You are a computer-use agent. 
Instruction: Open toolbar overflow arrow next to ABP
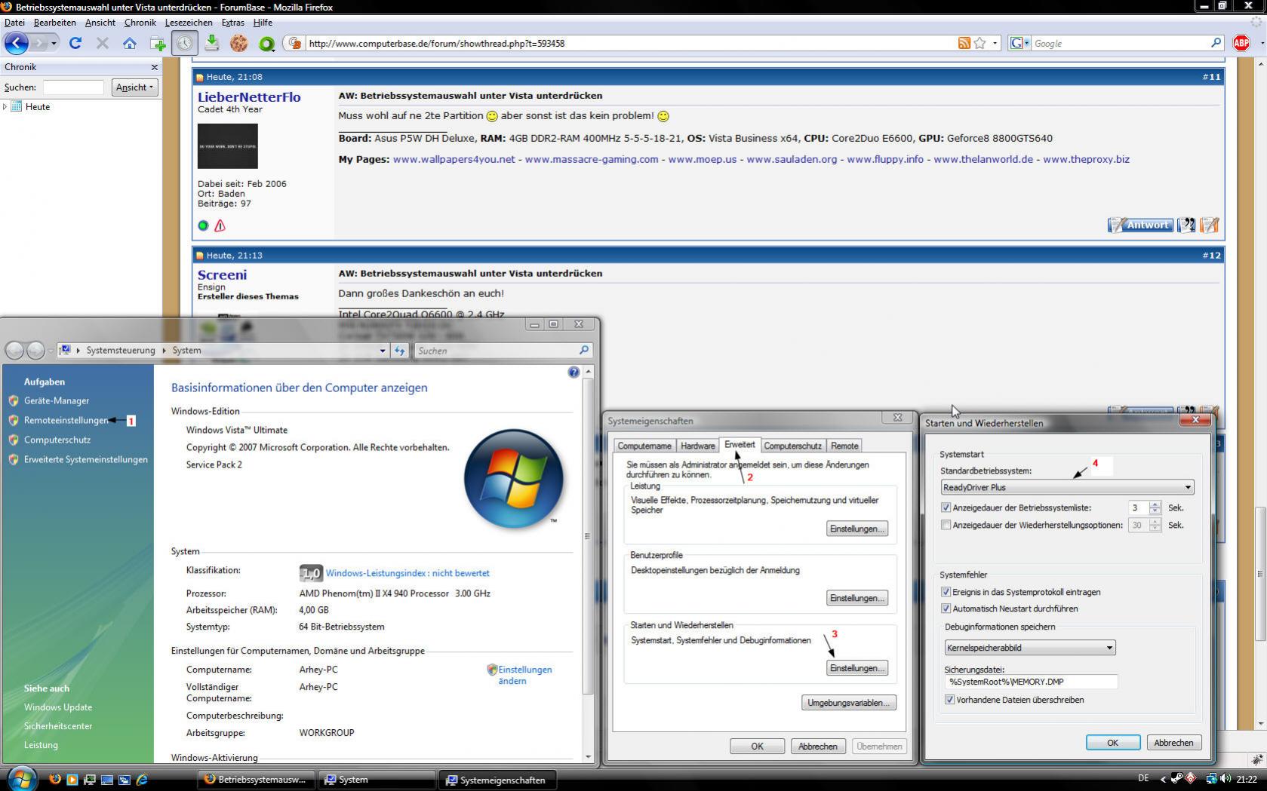(1261, 43)
